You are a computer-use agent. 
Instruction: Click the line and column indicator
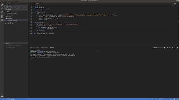click(x=154, y=99)
